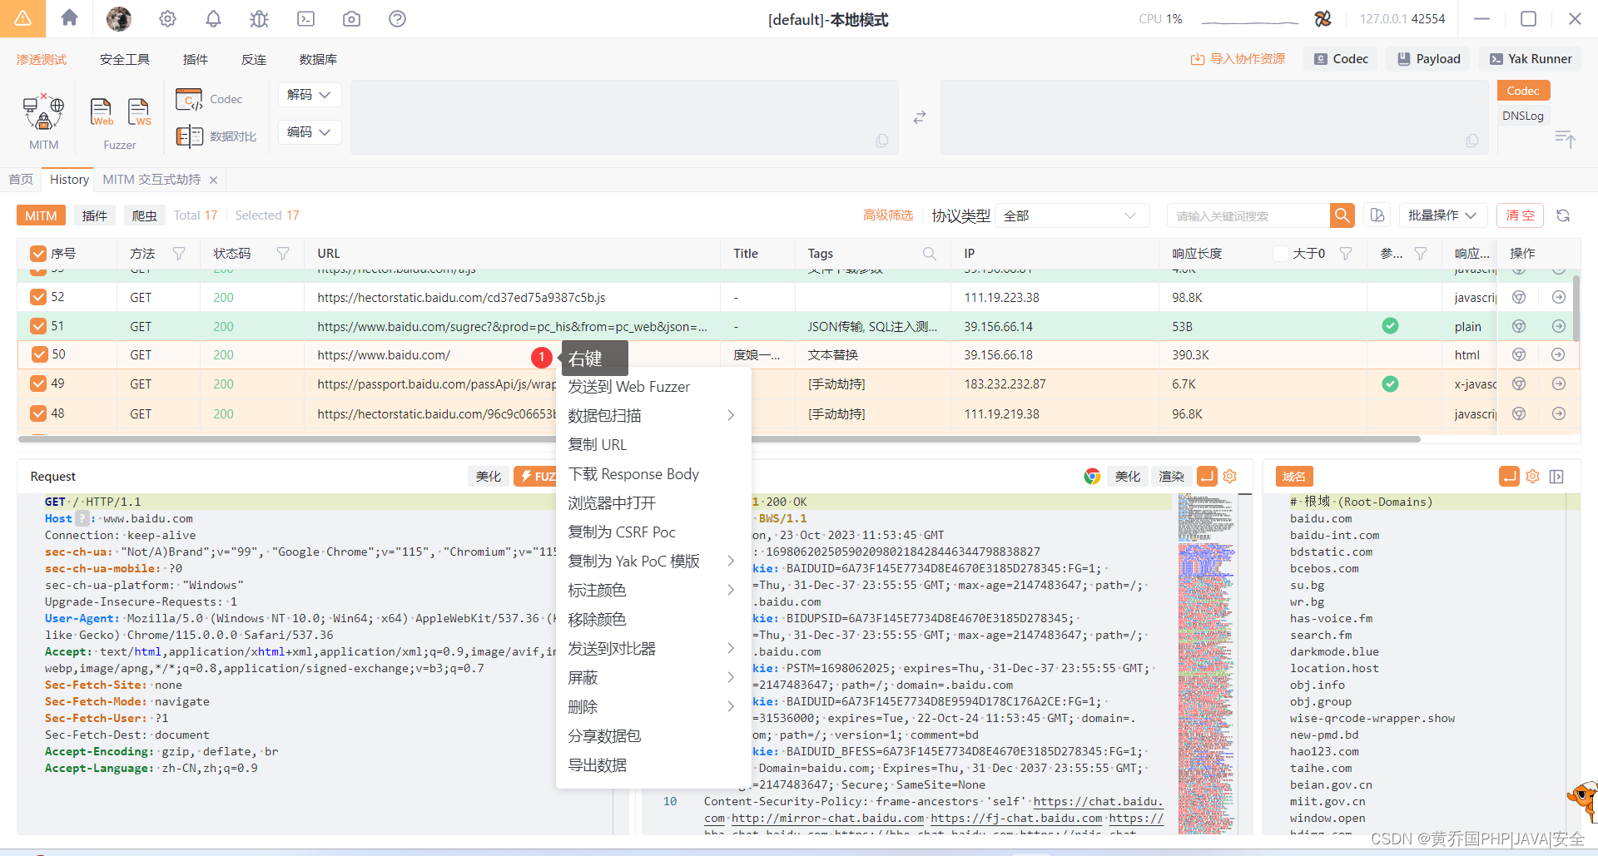Screen dimensions: 1598x856
Task: Expand 复制为 Yak PoC 模版 submenu
Action: tap(653, 561)
